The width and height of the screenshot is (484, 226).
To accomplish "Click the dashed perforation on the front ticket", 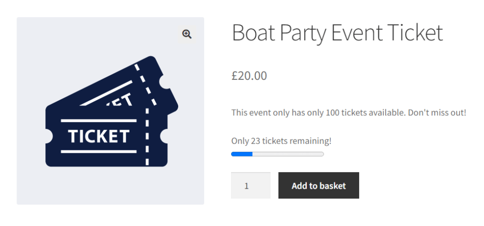I will (x=147, y=137).
